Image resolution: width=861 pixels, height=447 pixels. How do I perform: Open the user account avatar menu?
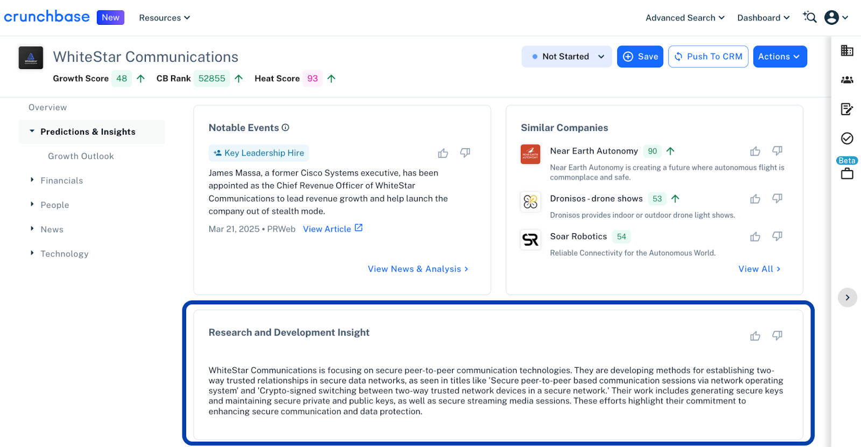coord(836,18)
